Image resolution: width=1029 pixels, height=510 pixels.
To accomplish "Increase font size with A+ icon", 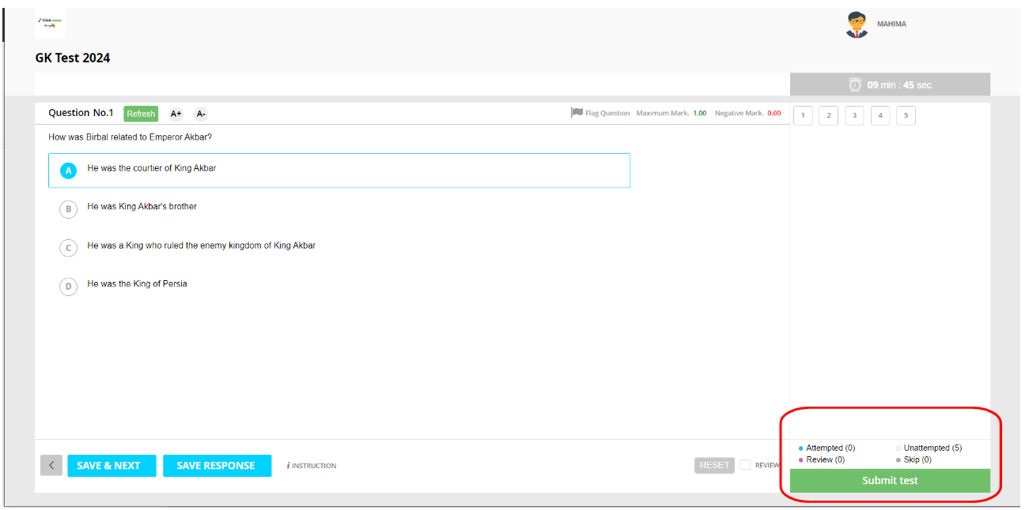I will pos(176,114).
